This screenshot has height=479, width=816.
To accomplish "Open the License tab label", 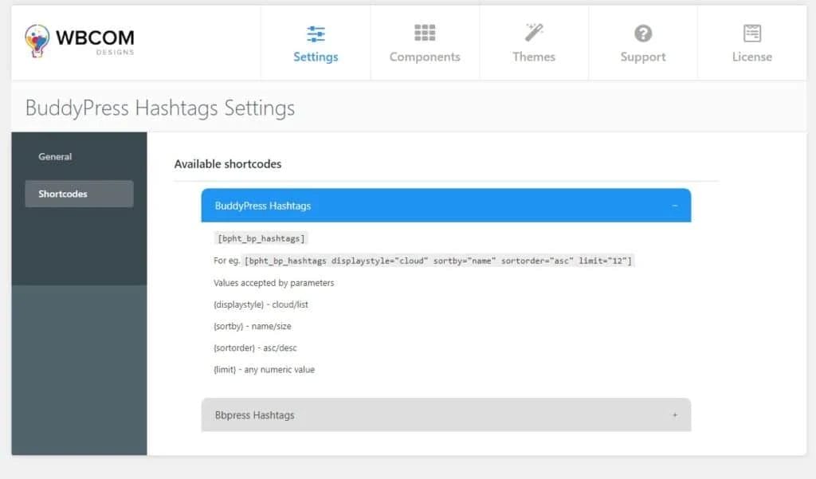I will click(751, 57).
